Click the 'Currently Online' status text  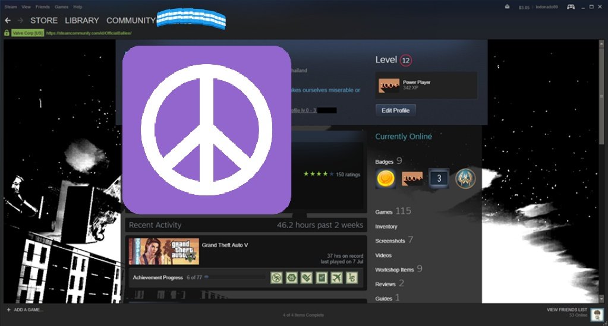click(x=404, y=137)
